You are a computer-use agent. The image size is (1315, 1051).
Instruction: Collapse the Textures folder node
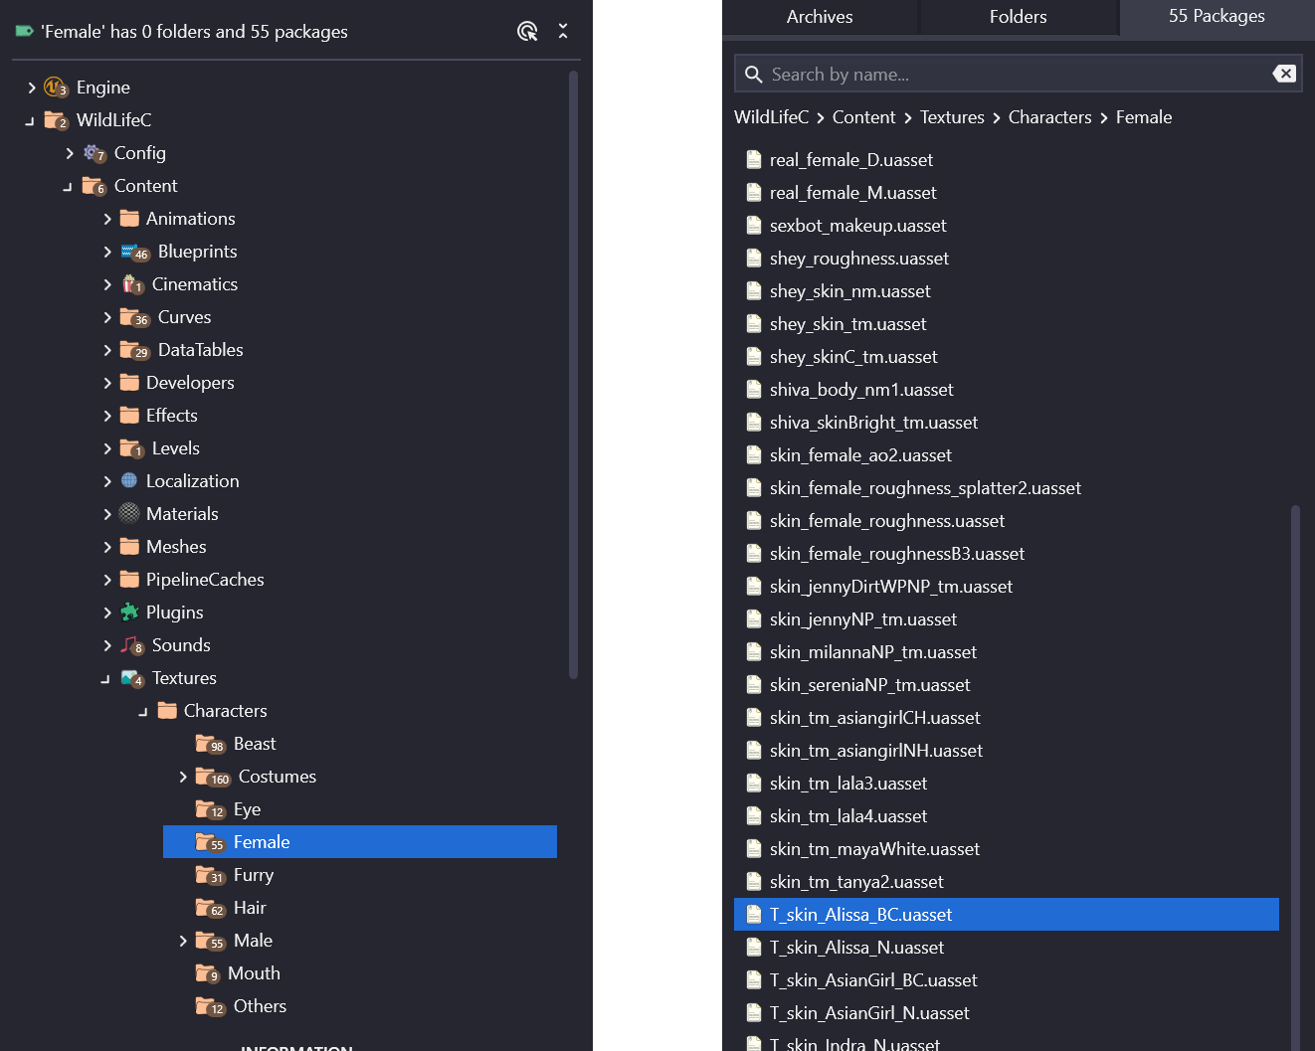pyautogui.click(x=106, y=678)
